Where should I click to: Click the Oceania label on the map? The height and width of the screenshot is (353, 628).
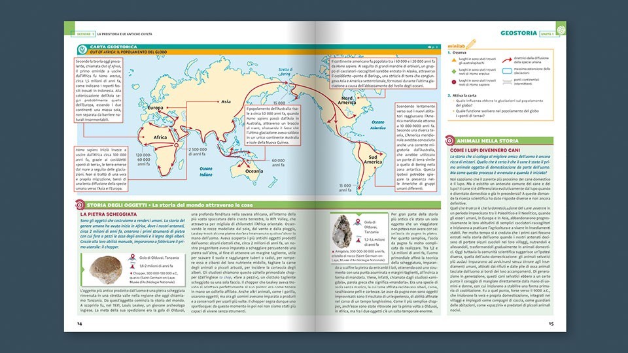254,171
